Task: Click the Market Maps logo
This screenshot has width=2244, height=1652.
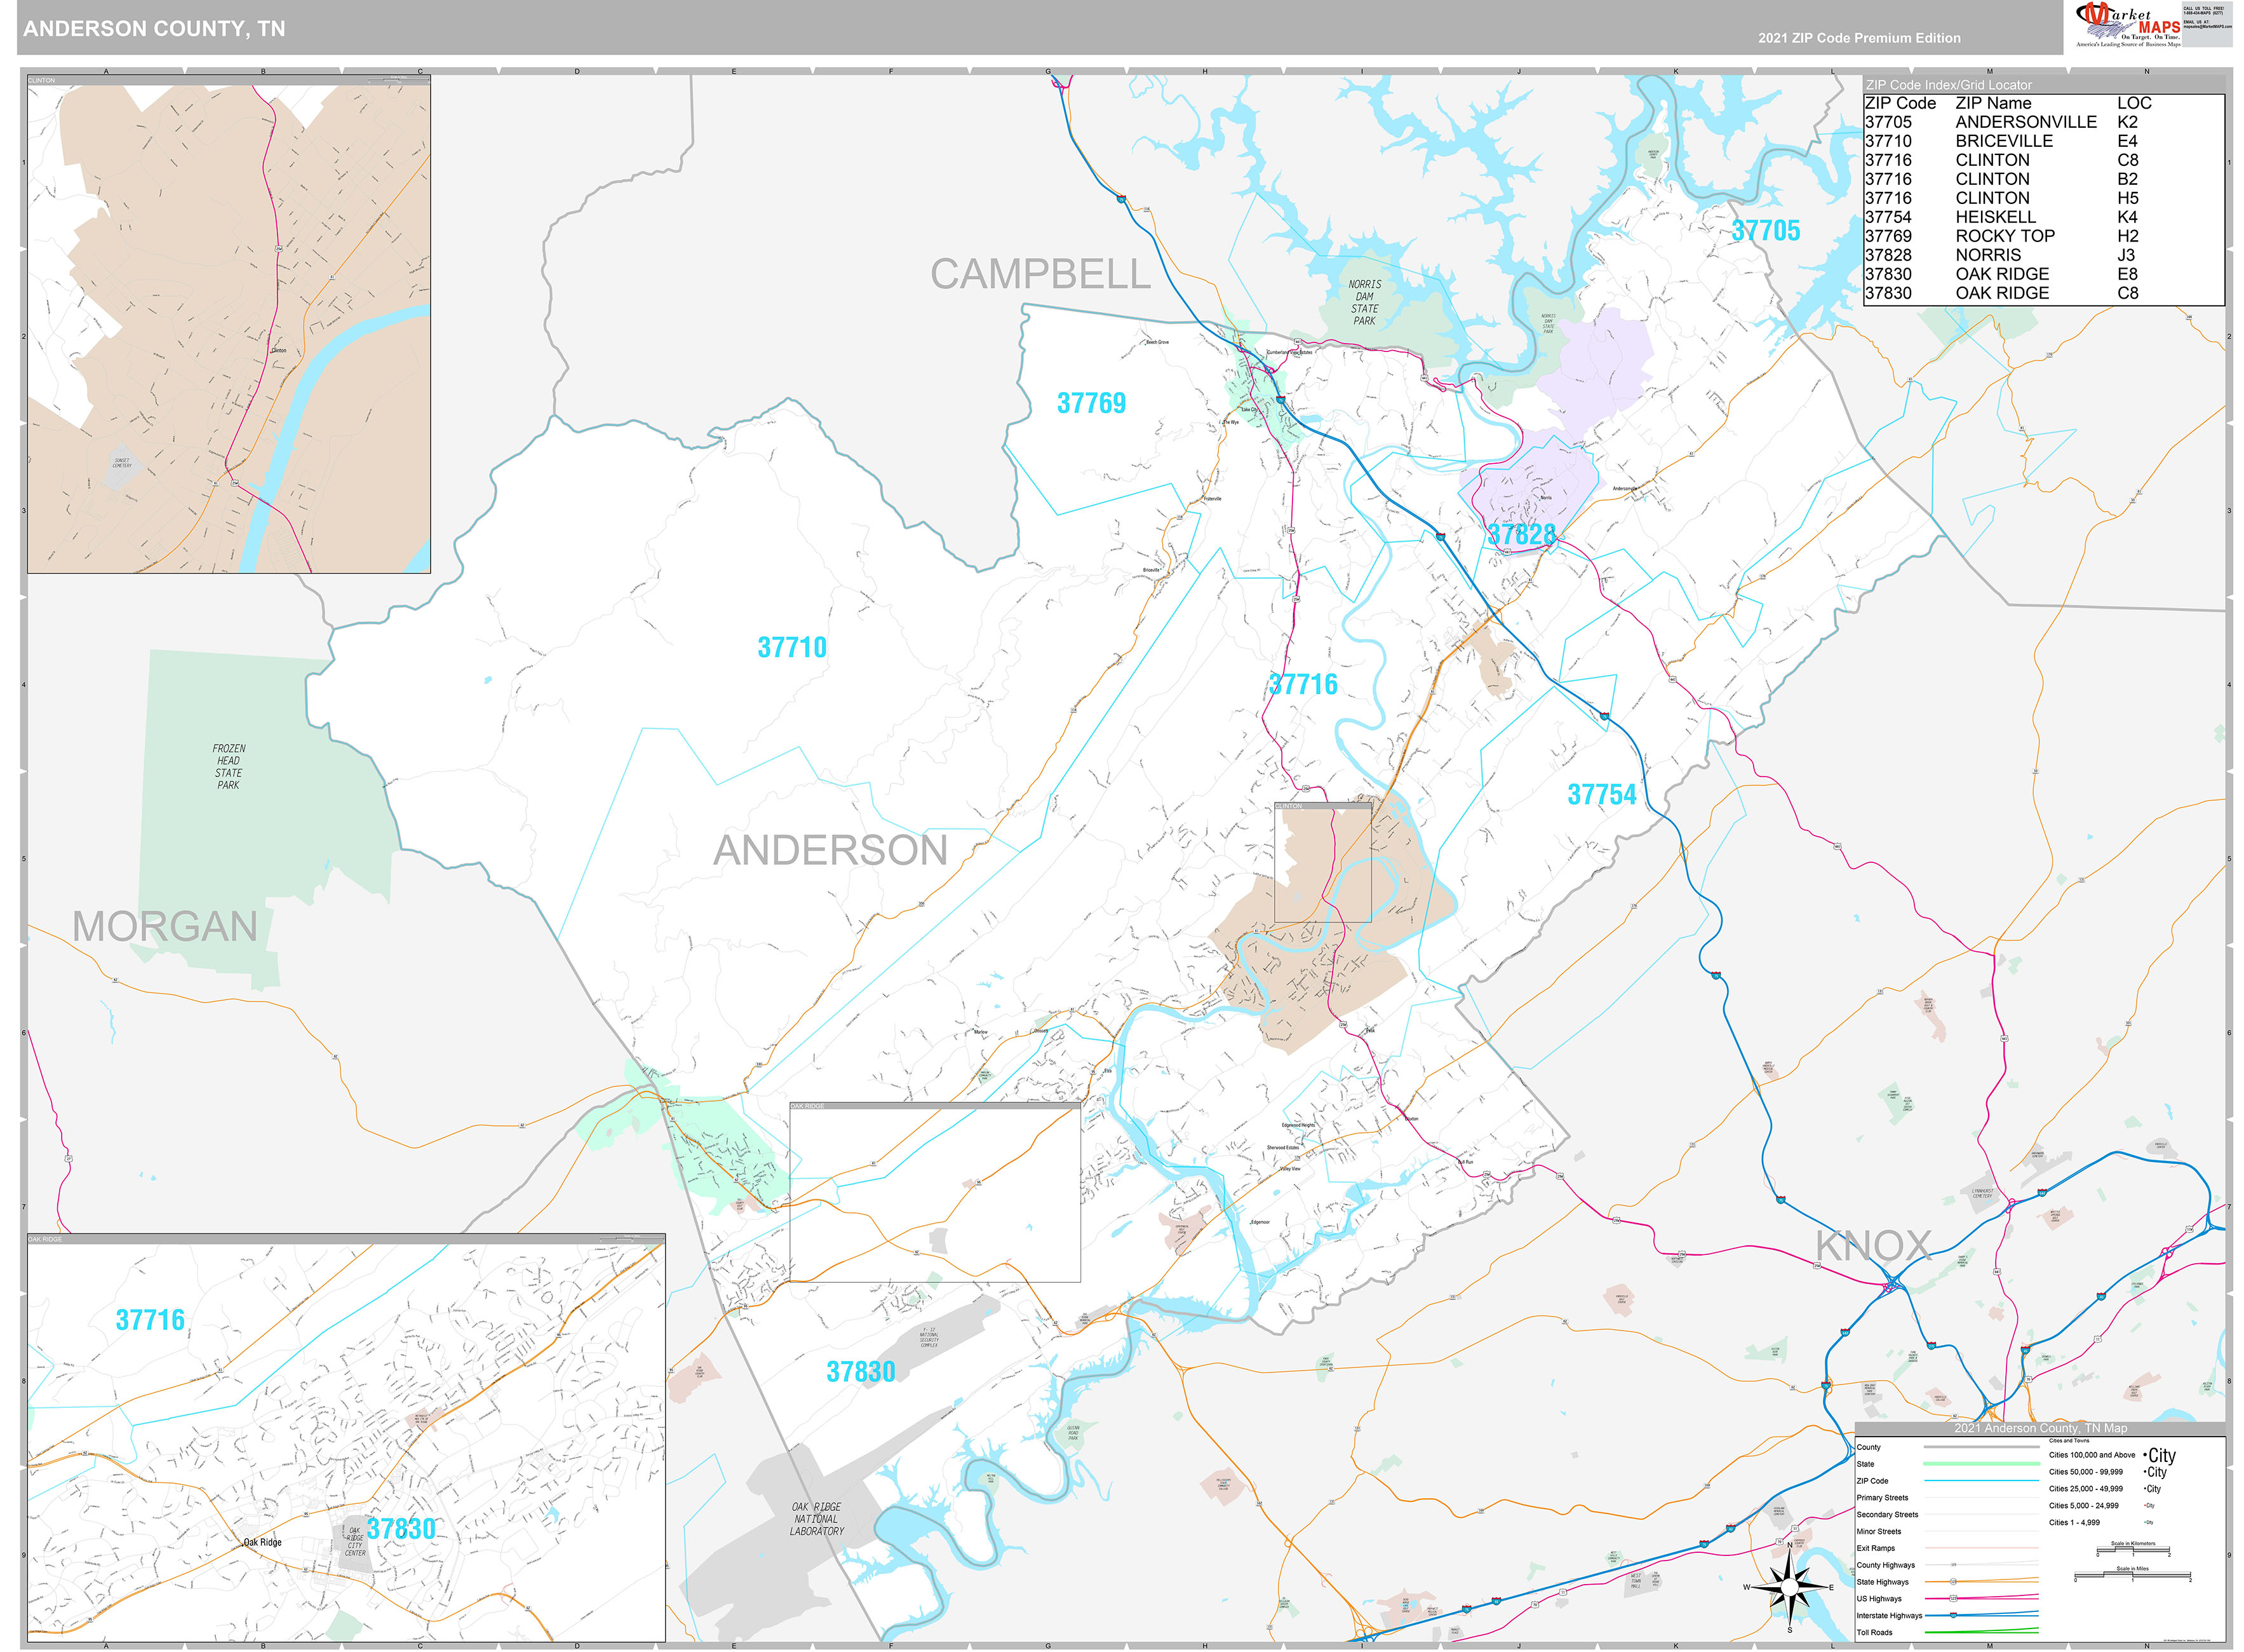Action: [x=2128, y=24]
